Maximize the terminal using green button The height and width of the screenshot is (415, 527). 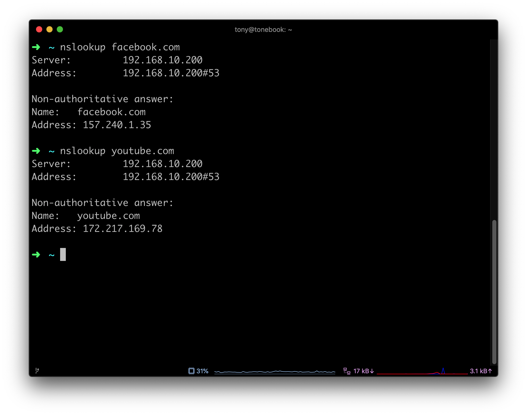(x=60, y=29)
